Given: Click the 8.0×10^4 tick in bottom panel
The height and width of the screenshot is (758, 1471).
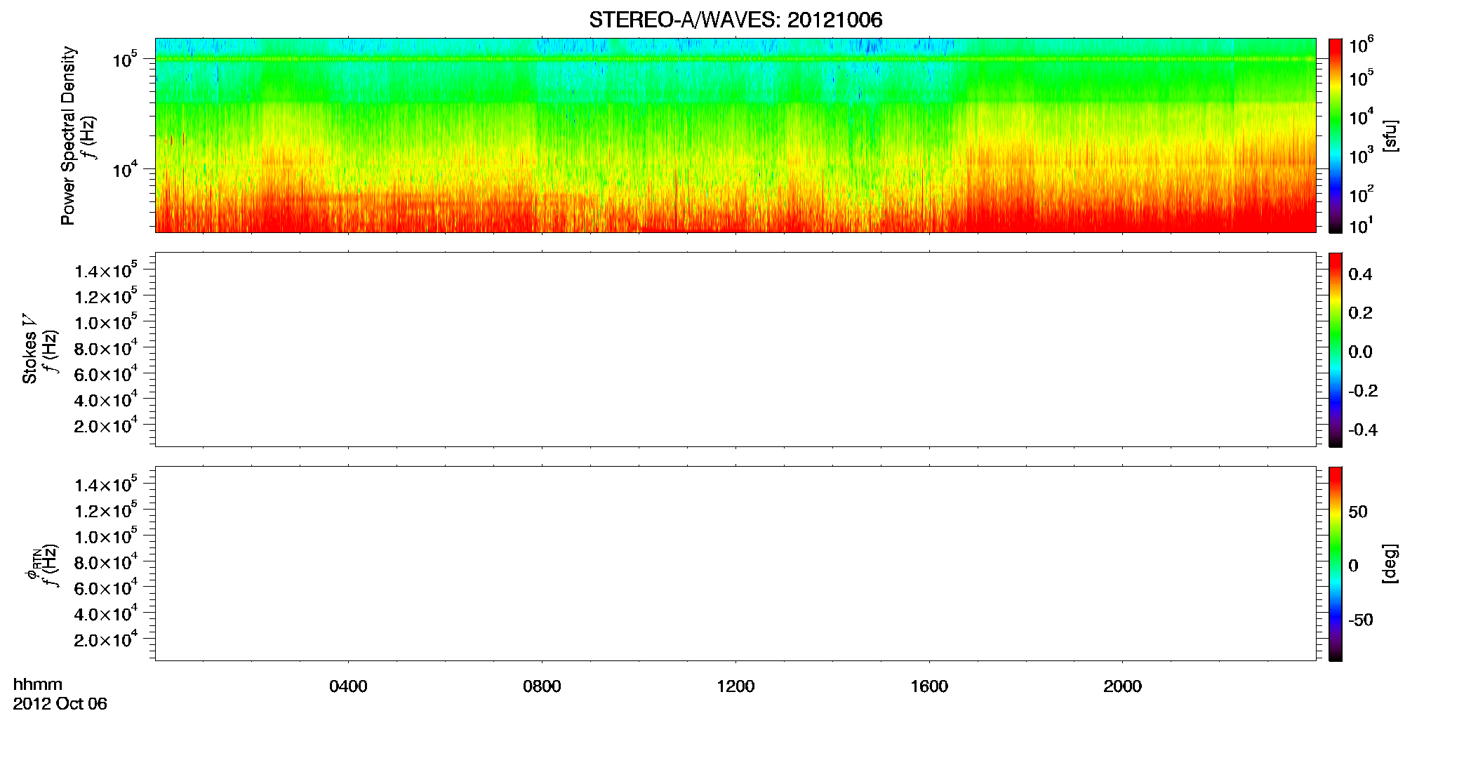Looking at the screenshot, I should [106, 561].
